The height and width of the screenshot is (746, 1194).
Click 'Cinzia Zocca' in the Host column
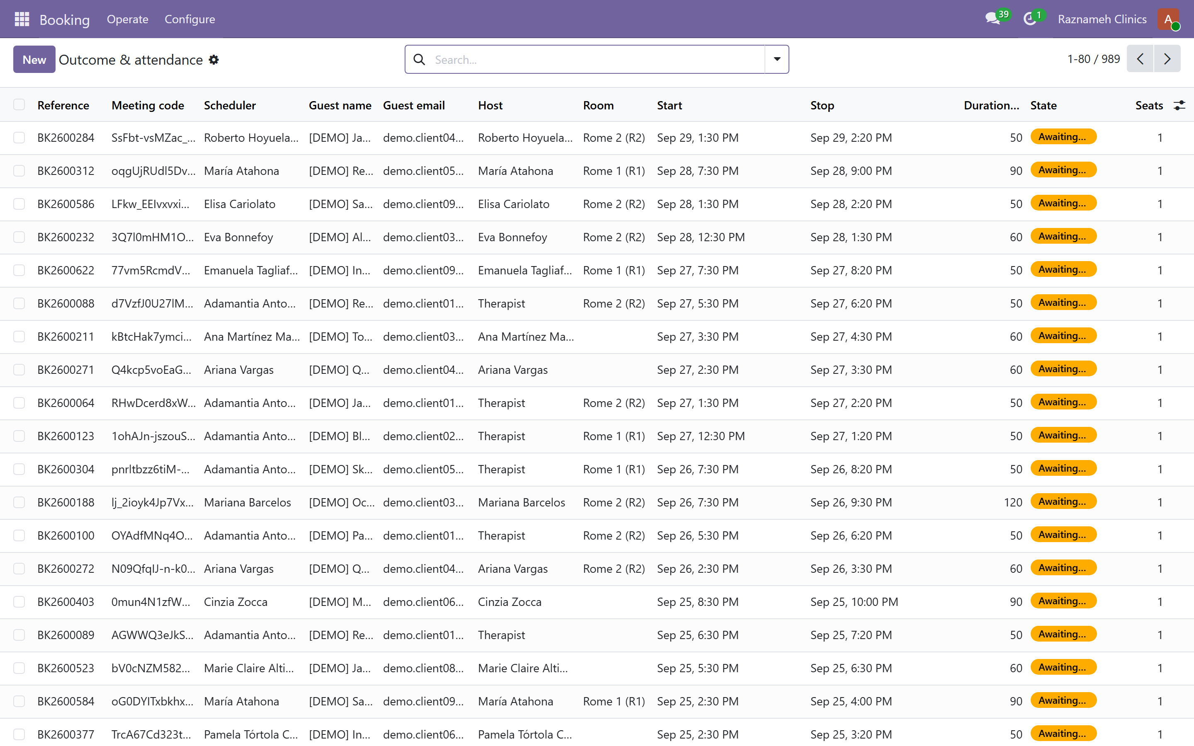pyautogui.click(x=510, y=602)
